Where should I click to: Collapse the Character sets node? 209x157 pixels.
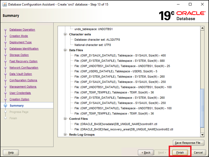(x=65, y=34)
